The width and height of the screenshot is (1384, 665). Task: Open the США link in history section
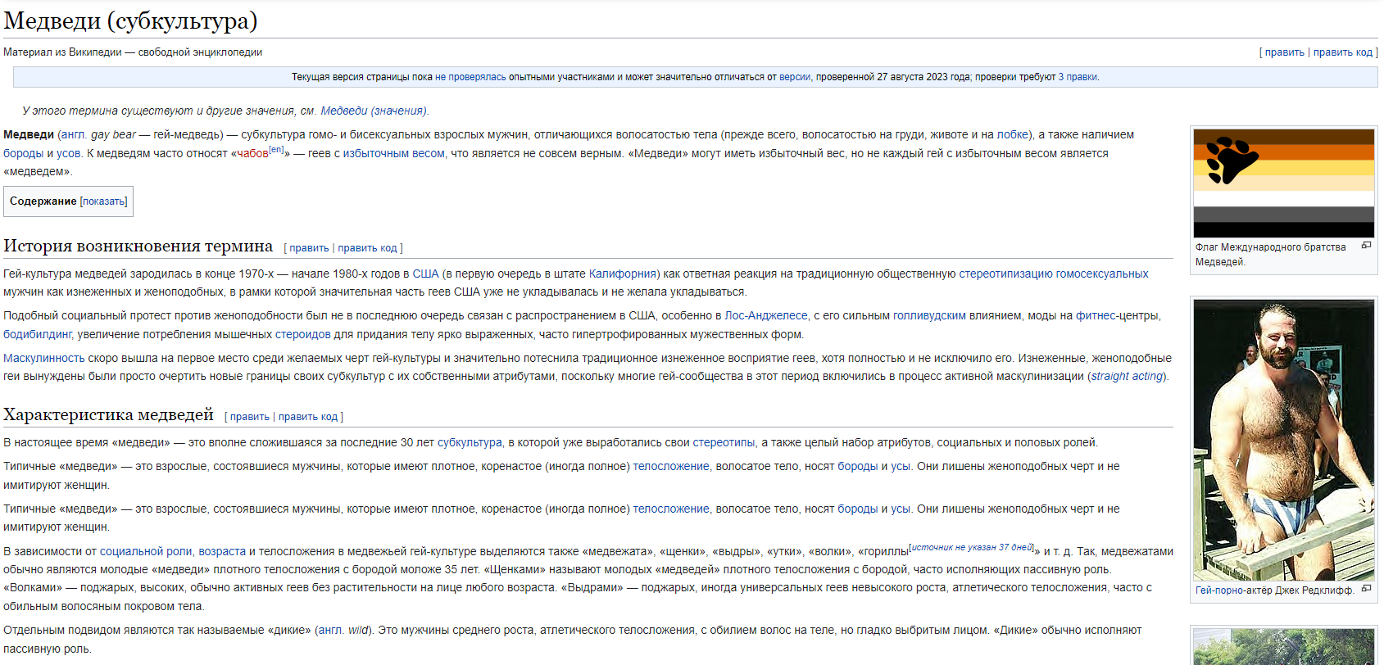(x=425, y=274)
